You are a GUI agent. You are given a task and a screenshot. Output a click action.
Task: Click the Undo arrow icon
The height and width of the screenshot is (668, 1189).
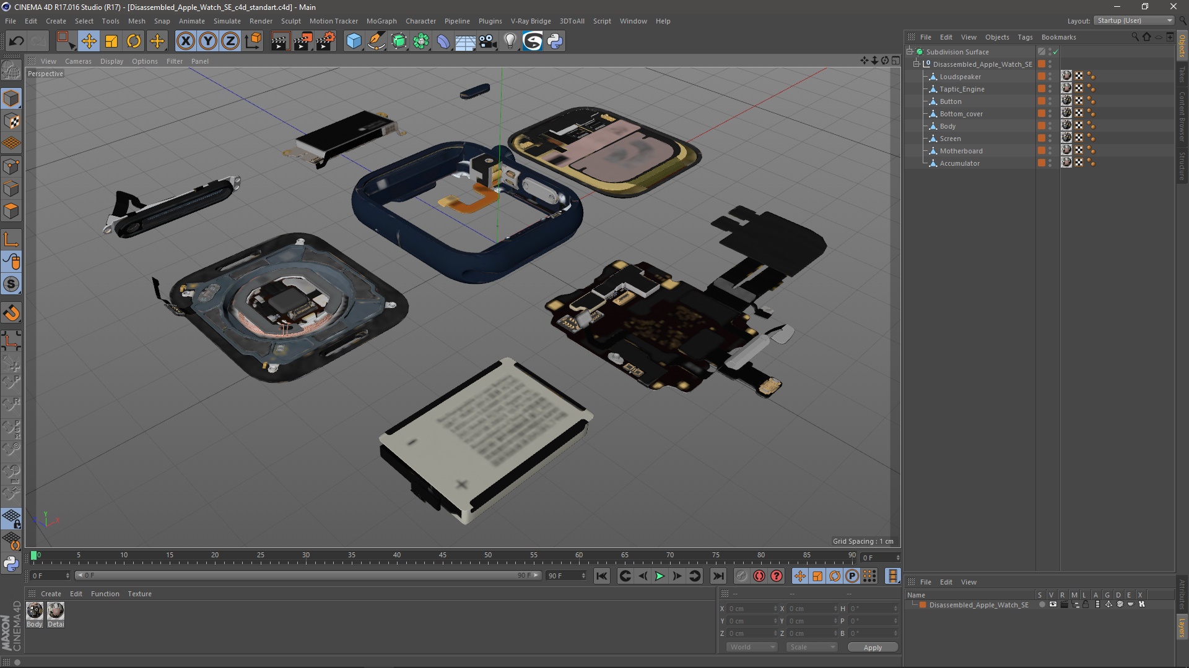click(17, 41)
